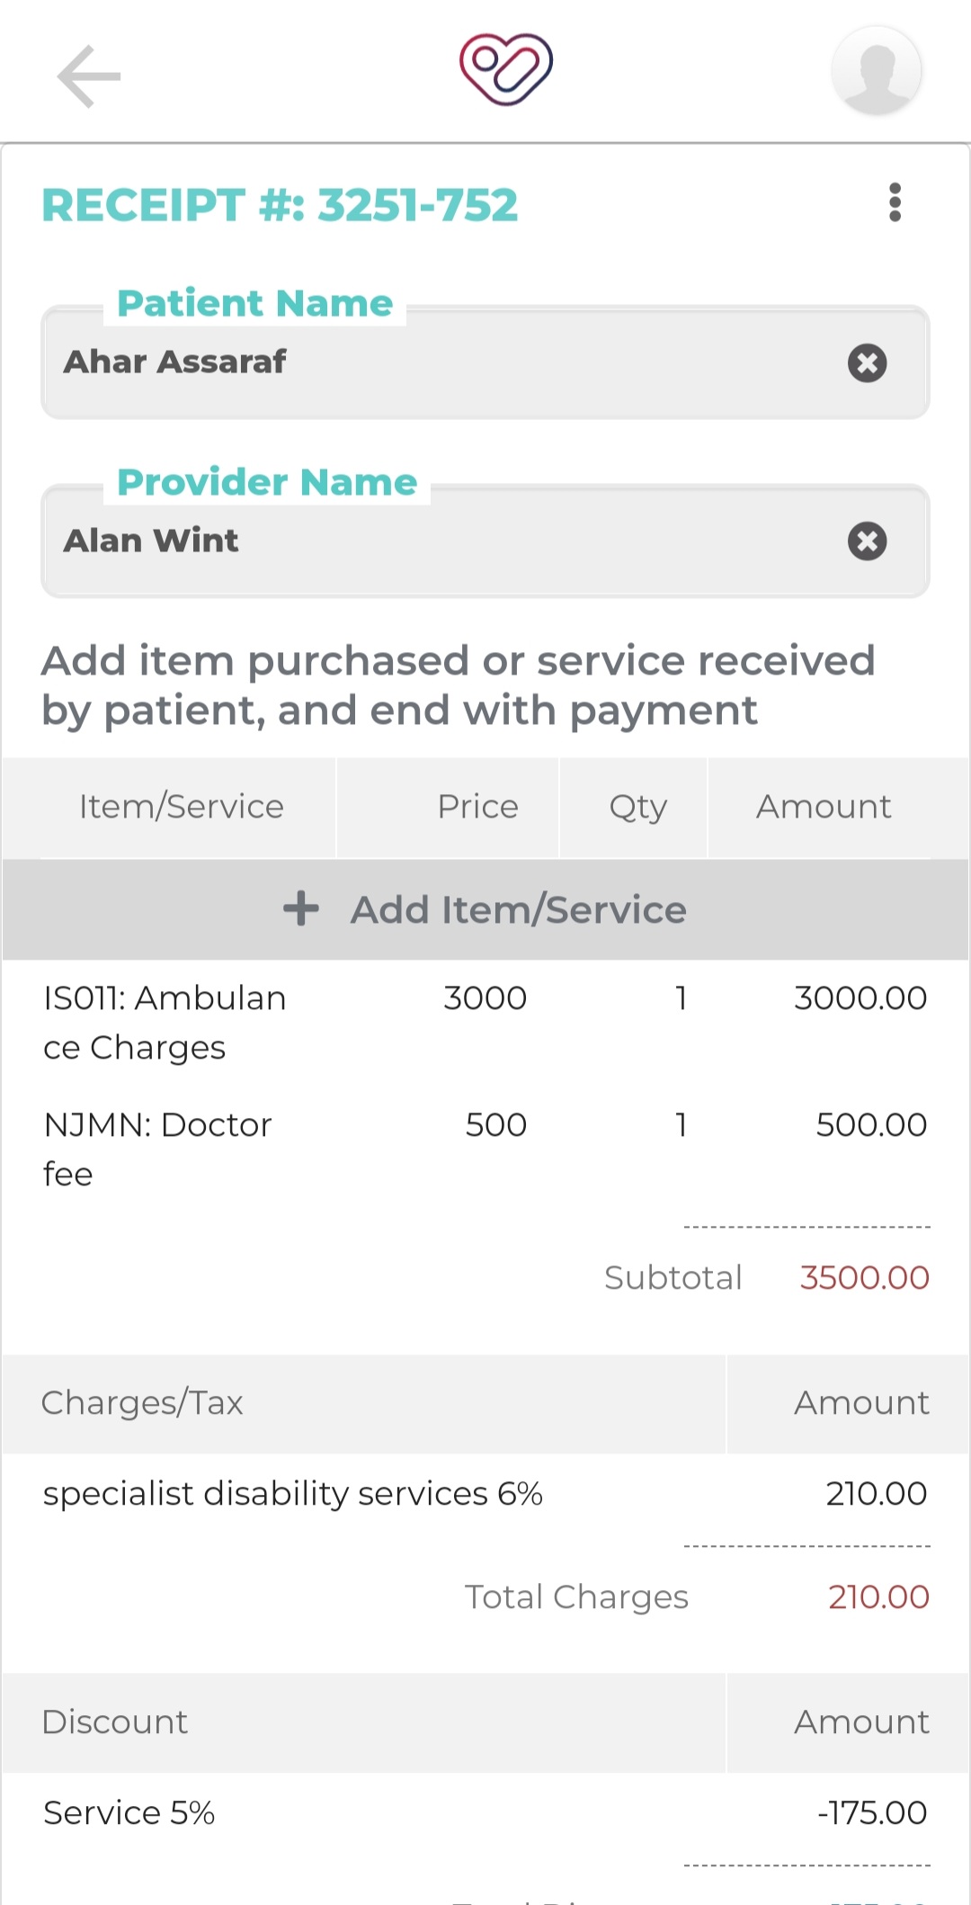Tap the heart logo at top

[505, 69]
